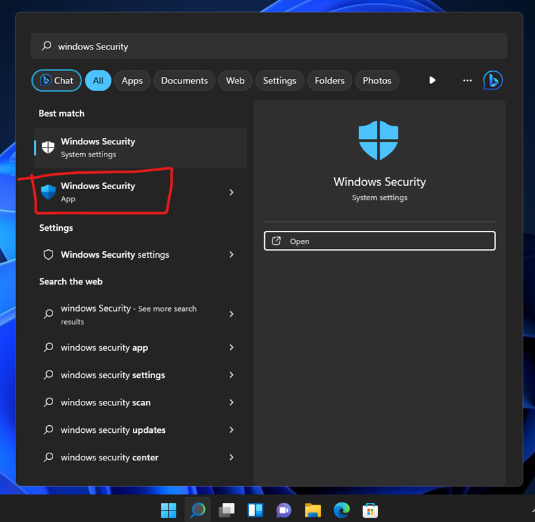Viewport: 535px width, 522px height.
Task: Click the large Windows Security shield in preview
Action: click(378, 140)
